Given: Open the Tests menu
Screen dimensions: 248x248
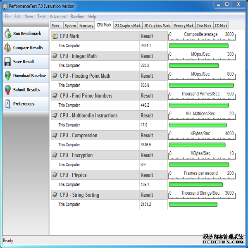Looking at the screenshot, I should pos(41,17).
